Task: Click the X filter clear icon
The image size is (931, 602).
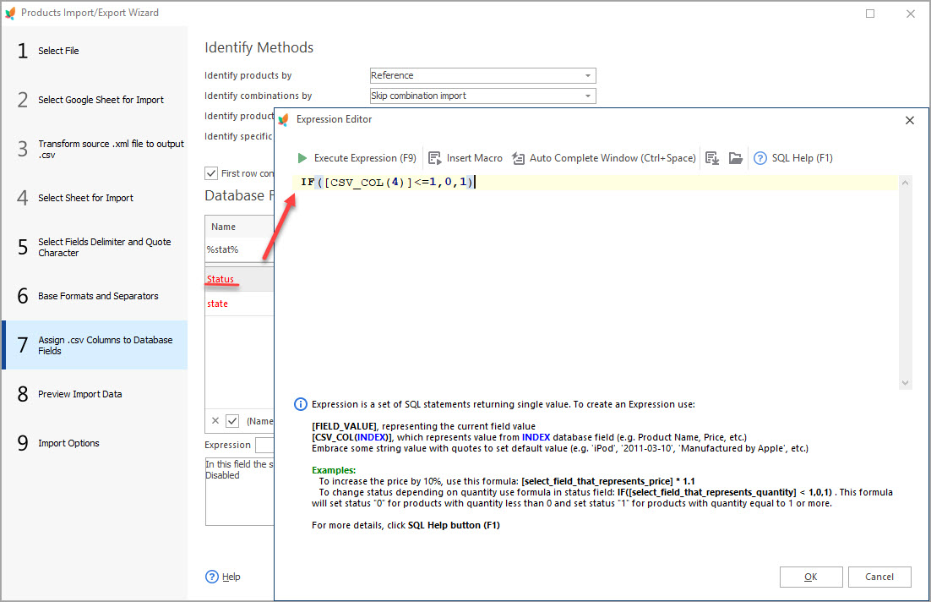Action: 215,420
